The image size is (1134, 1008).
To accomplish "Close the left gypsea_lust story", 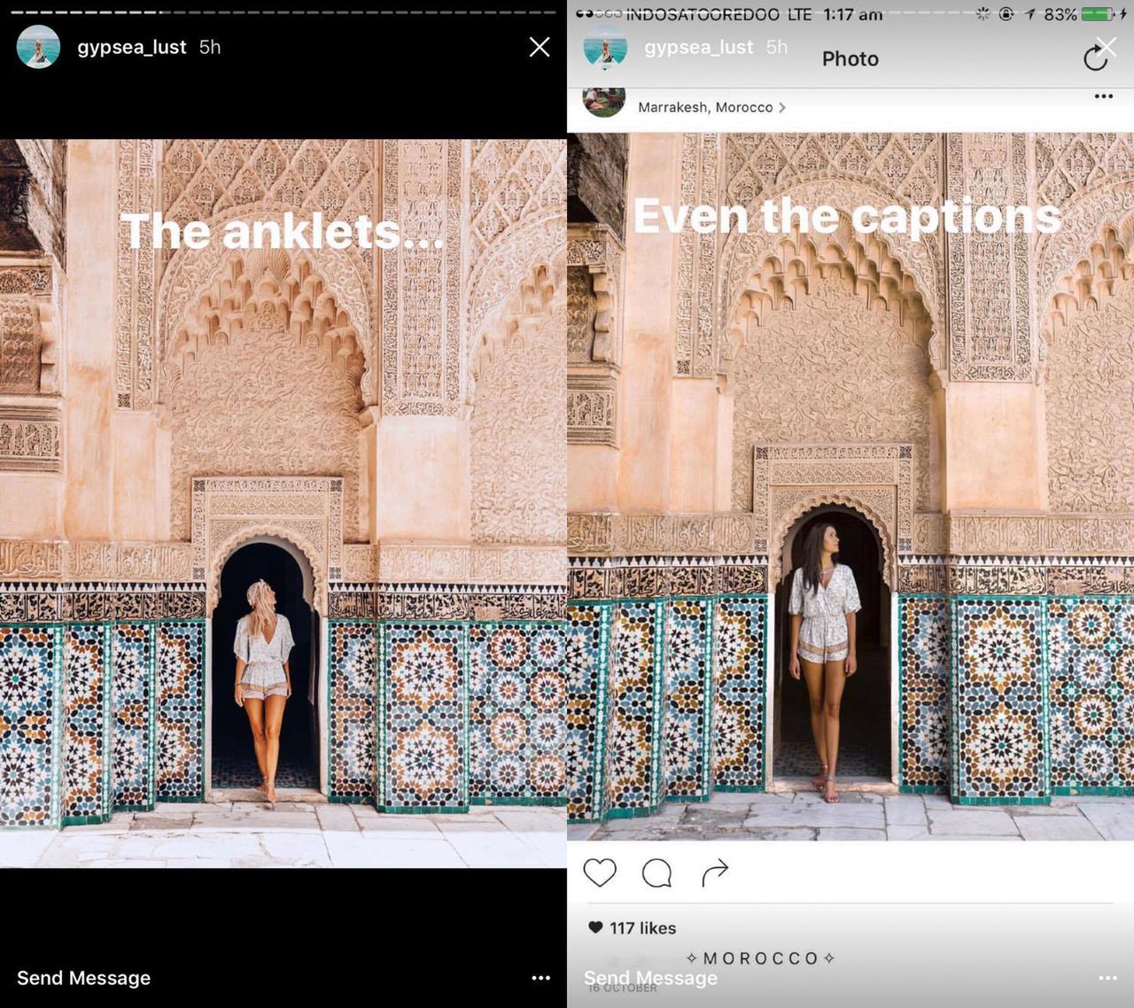I will coord(540,47).
